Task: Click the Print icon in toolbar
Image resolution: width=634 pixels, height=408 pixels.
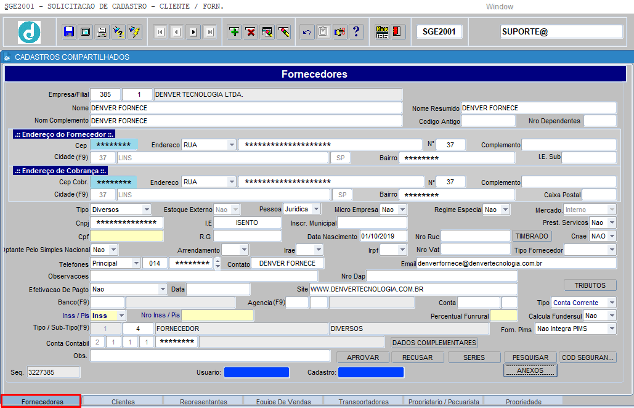Action: (102, 31)
